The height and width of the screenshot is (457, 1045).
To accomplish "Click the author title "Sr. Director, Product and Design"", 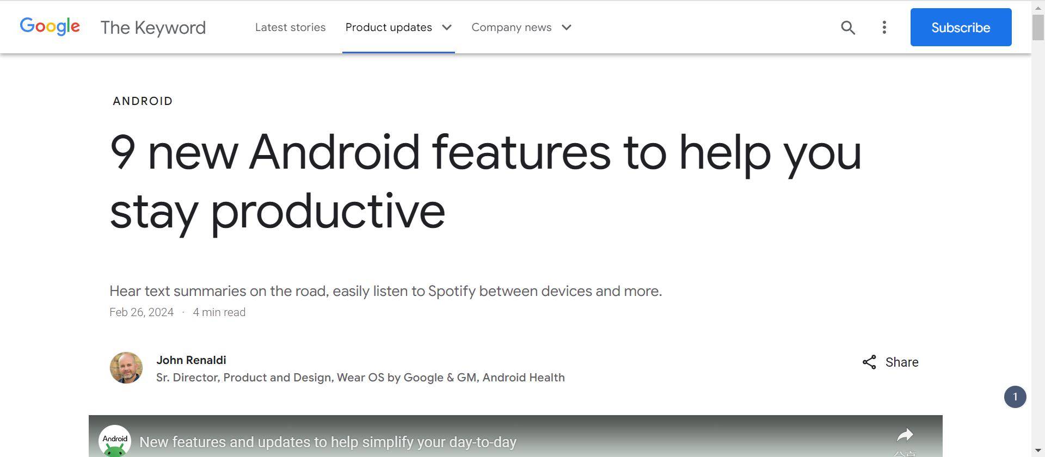I will coord(360,378).
